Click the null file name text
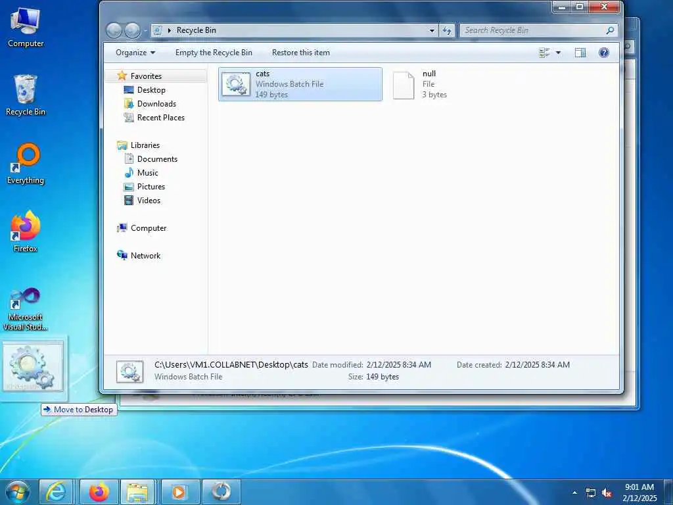 tap(429, 74)
